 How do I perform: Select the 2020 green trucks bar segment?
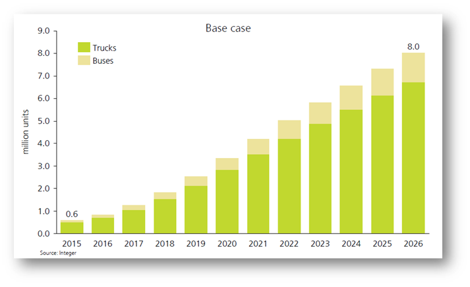pos(227,201)
